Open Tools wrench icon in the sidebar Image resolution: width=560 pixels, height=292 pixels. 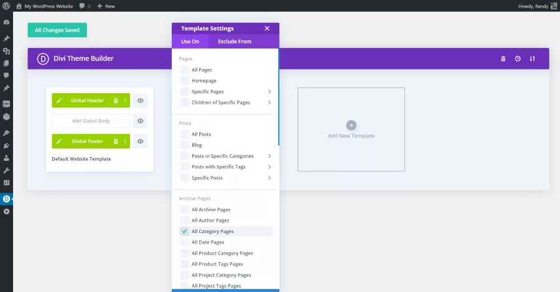(x=6, y=170)
